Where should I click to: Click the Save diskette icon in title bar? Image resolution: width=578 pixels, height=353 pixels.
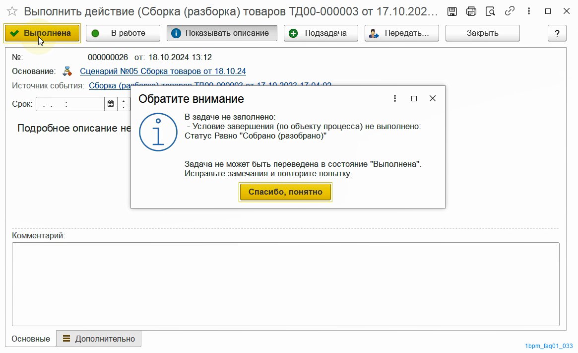coord(452,11)
